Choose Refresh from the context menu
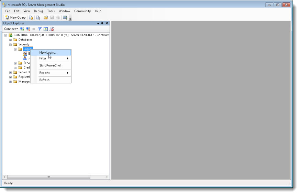The height and width of the screenshot is (195, 300). (x=51, y=80)
